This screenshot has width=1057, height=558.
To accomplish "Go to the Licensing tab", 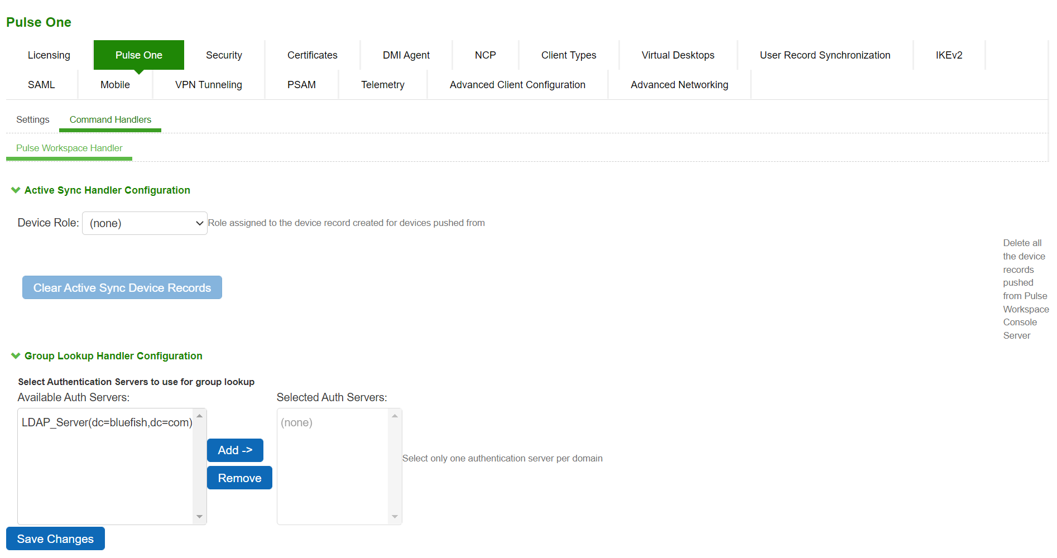I will [49, 55].
